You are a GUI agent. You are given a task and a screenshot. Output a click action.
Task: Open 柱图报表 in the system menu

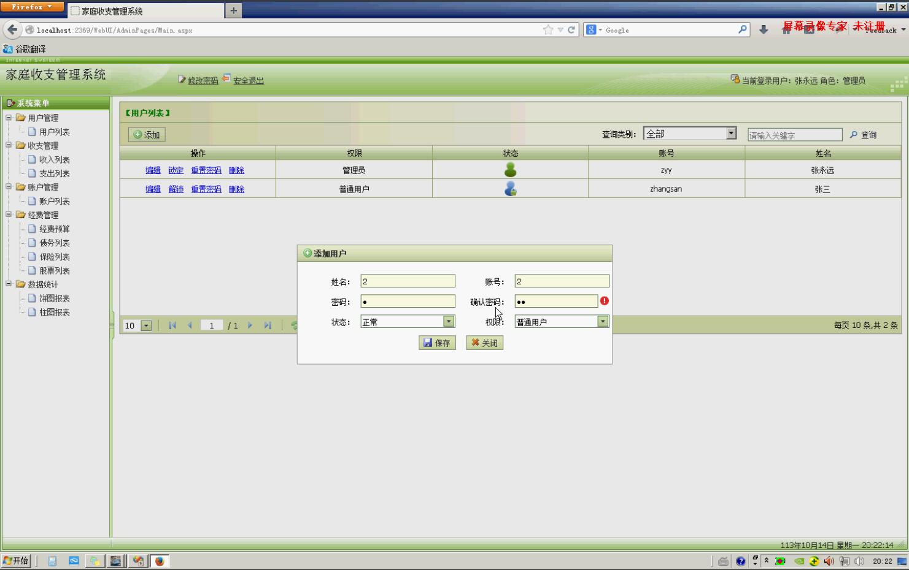[54, 312]
